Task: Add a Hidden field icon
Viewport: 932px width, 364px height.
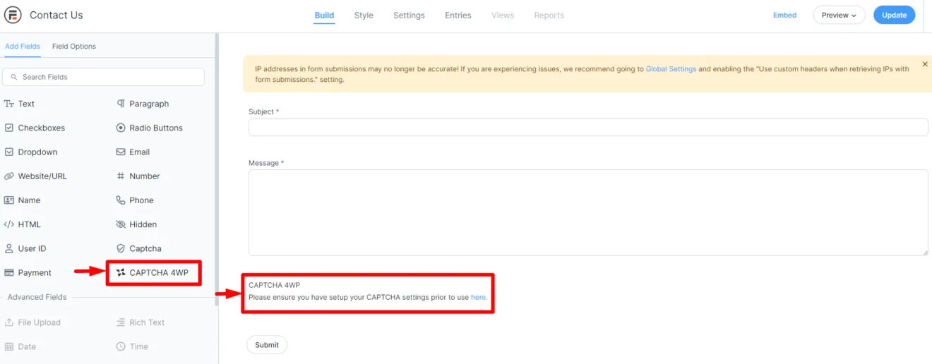Action: click(x=121, y=224)
